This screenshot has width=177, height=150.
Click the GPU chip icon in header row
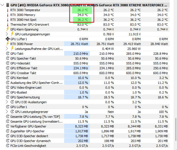(8, 5)
